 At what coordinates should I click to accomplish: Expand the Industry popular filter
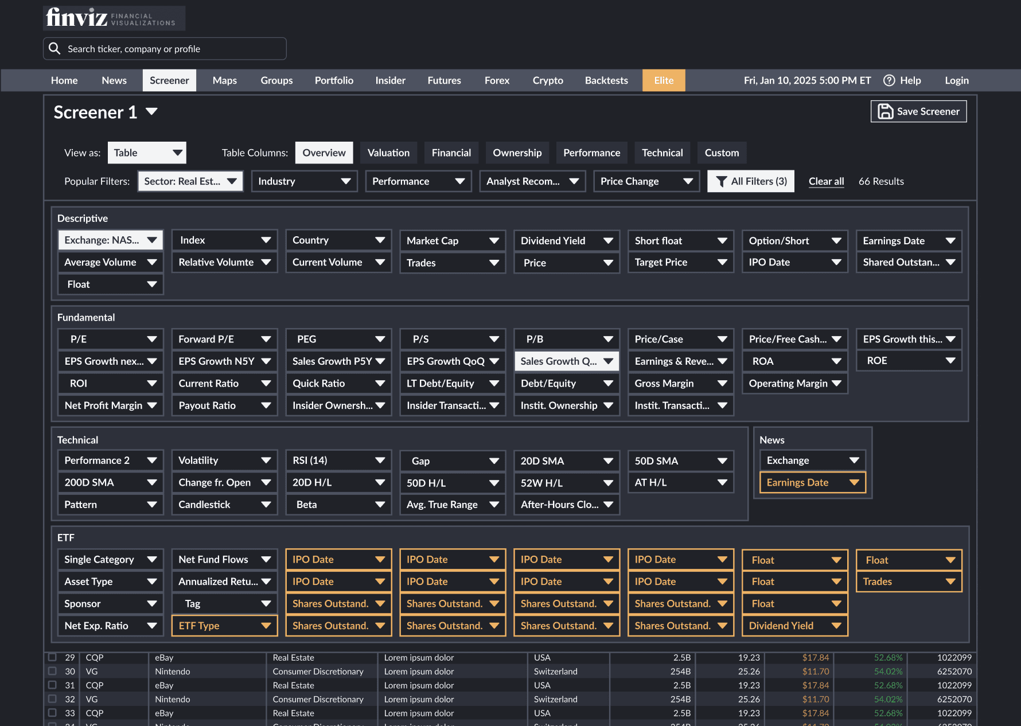click(x=305, y=181)
